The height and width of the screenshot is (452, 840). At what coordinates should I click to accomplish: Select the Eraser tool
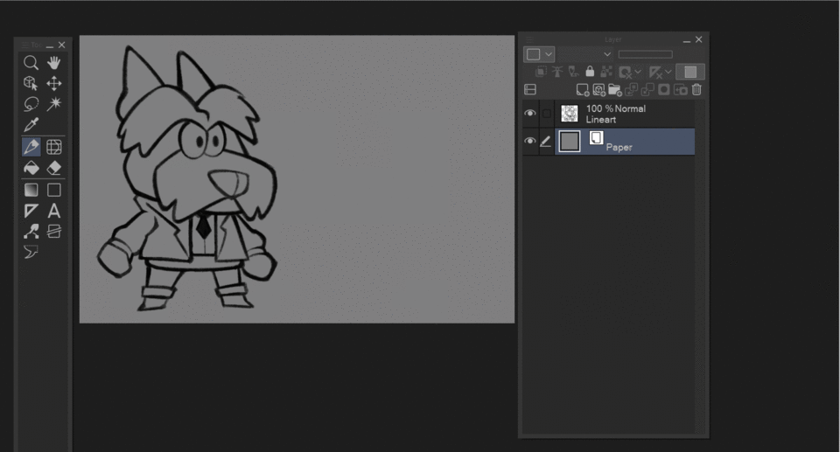pyautogui.click(x=53, y=168)
